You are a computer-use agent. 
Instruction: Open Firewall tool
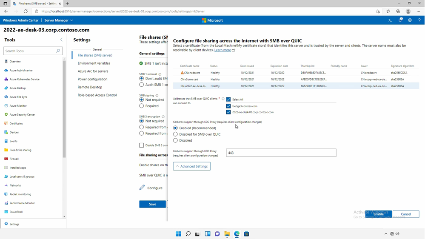coord(14,159)
